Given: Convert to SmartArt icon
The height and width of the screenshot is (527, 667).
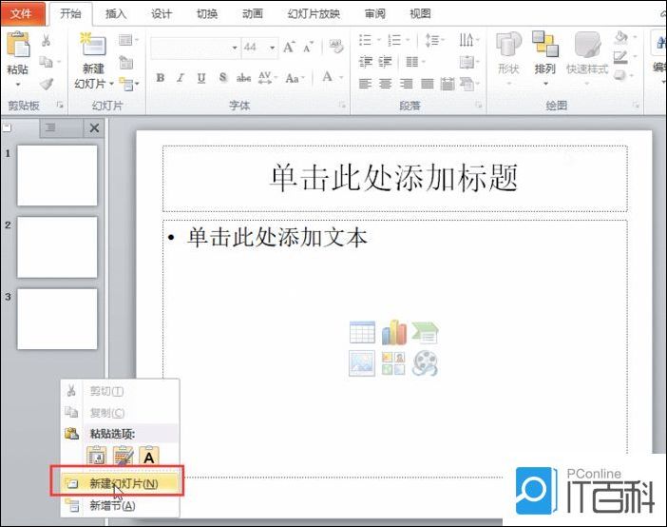Looking at the screenshot, I should (x=467, y=84).
